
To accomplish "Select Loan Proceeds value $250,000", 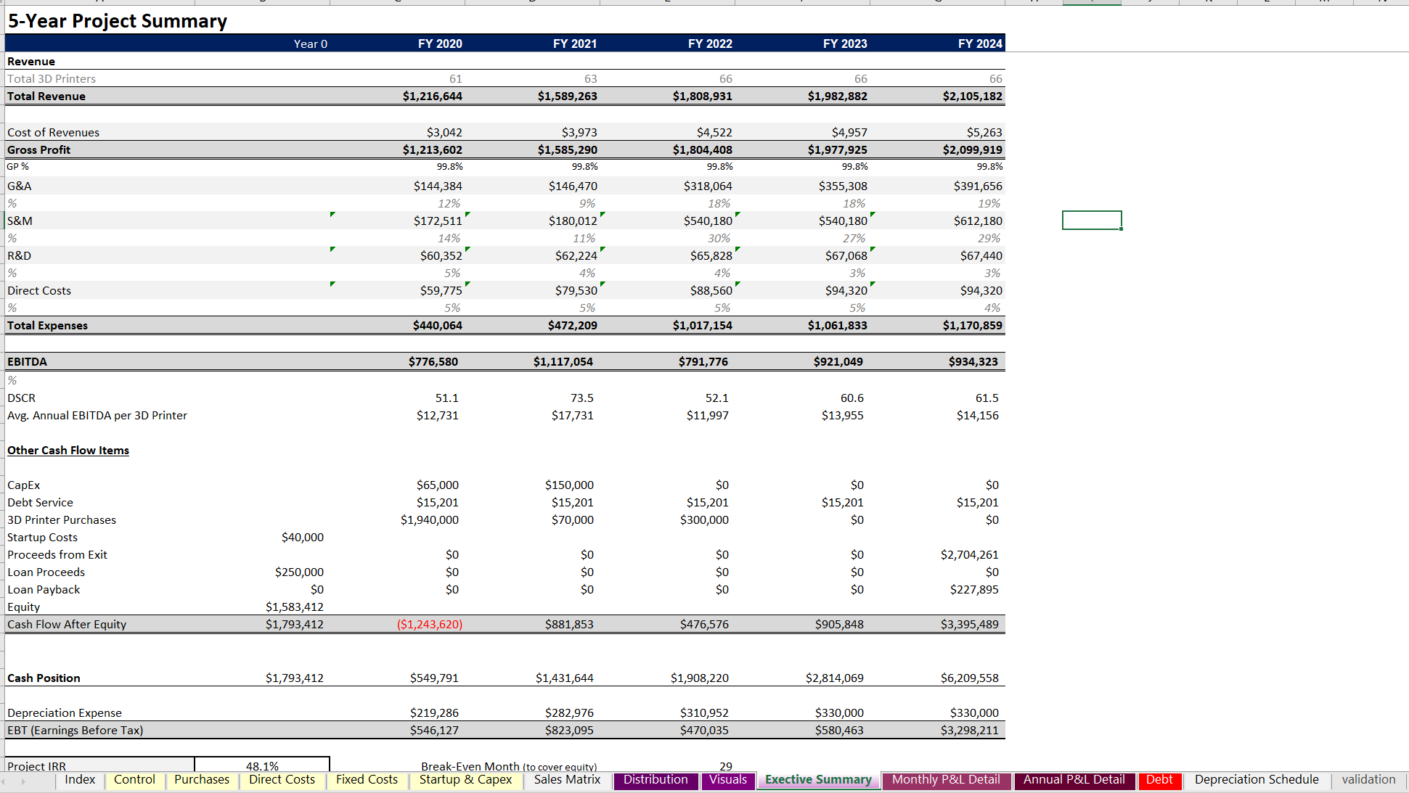I will (x=299, y=572).
